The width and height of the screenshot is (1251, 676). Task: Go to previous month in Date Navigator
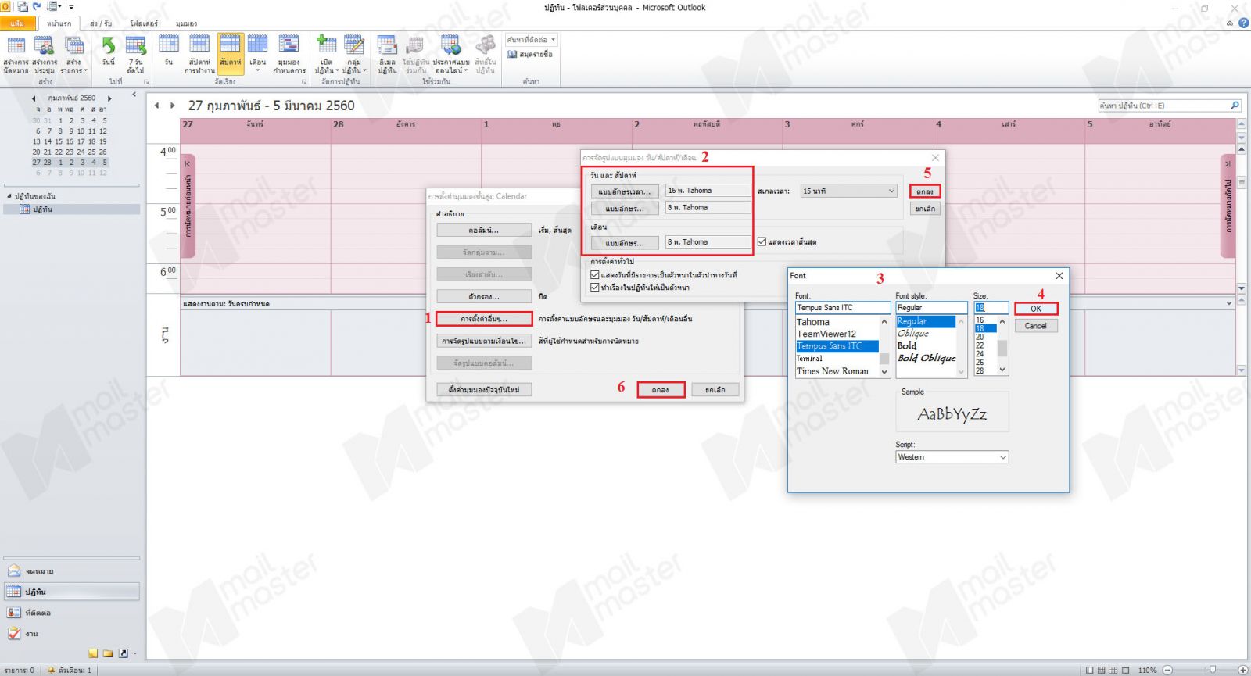34,98
